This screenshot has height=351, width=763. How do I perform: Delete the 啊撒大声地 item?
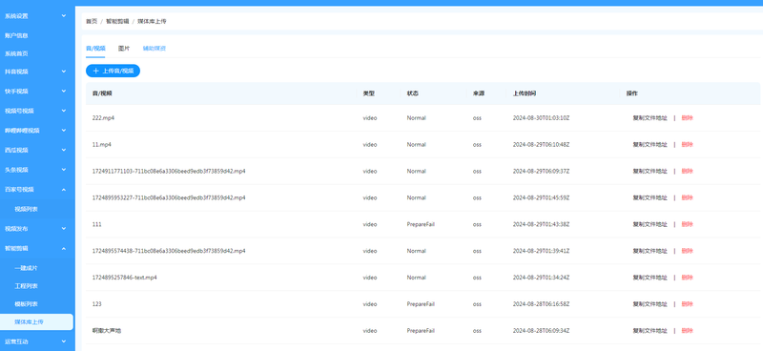tap(687, 331)
